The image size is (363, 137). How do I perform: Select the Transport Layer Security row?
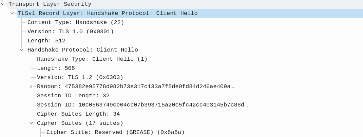tap(50, 4)
